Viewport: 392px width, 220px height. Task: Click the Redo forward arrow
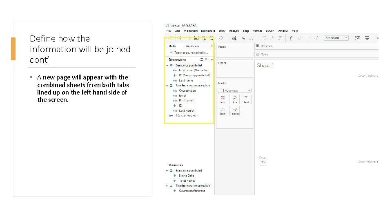(189, 38)
